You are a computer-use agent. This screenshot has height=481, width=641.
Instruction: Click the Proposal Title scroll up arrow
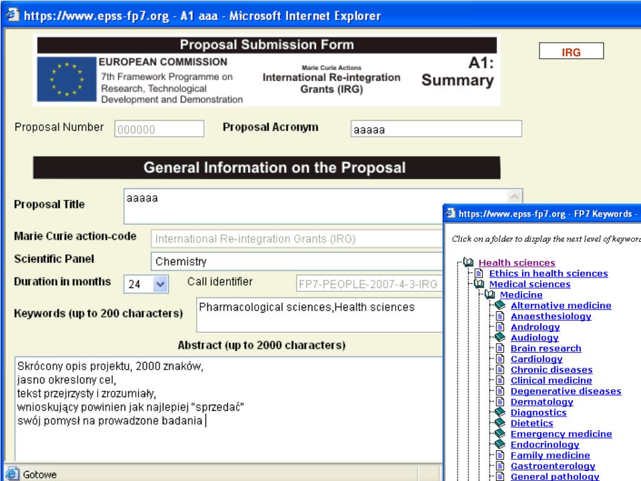(x=515, y=196)
